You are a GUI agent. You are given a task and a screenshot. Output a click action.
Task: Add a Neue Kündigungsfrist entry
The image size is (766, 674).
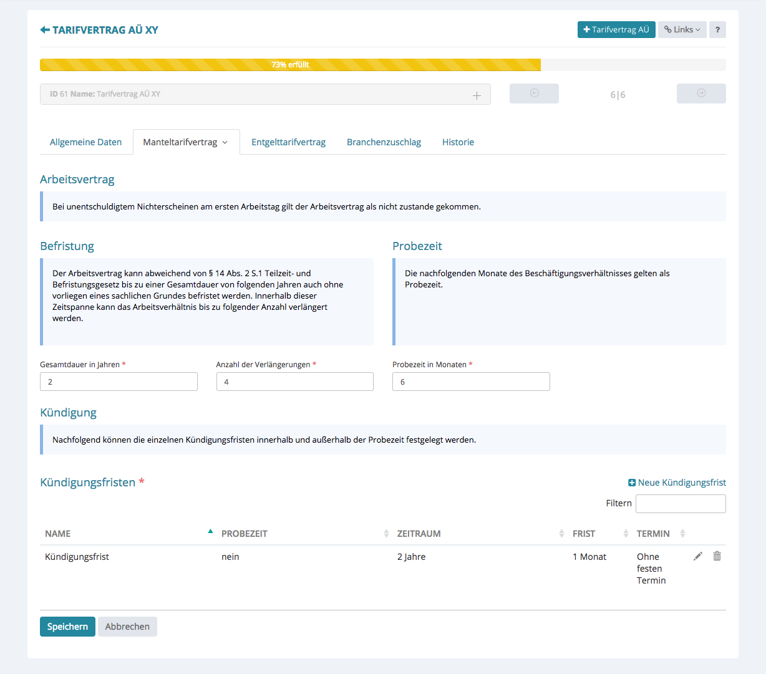tap(677, 483)
